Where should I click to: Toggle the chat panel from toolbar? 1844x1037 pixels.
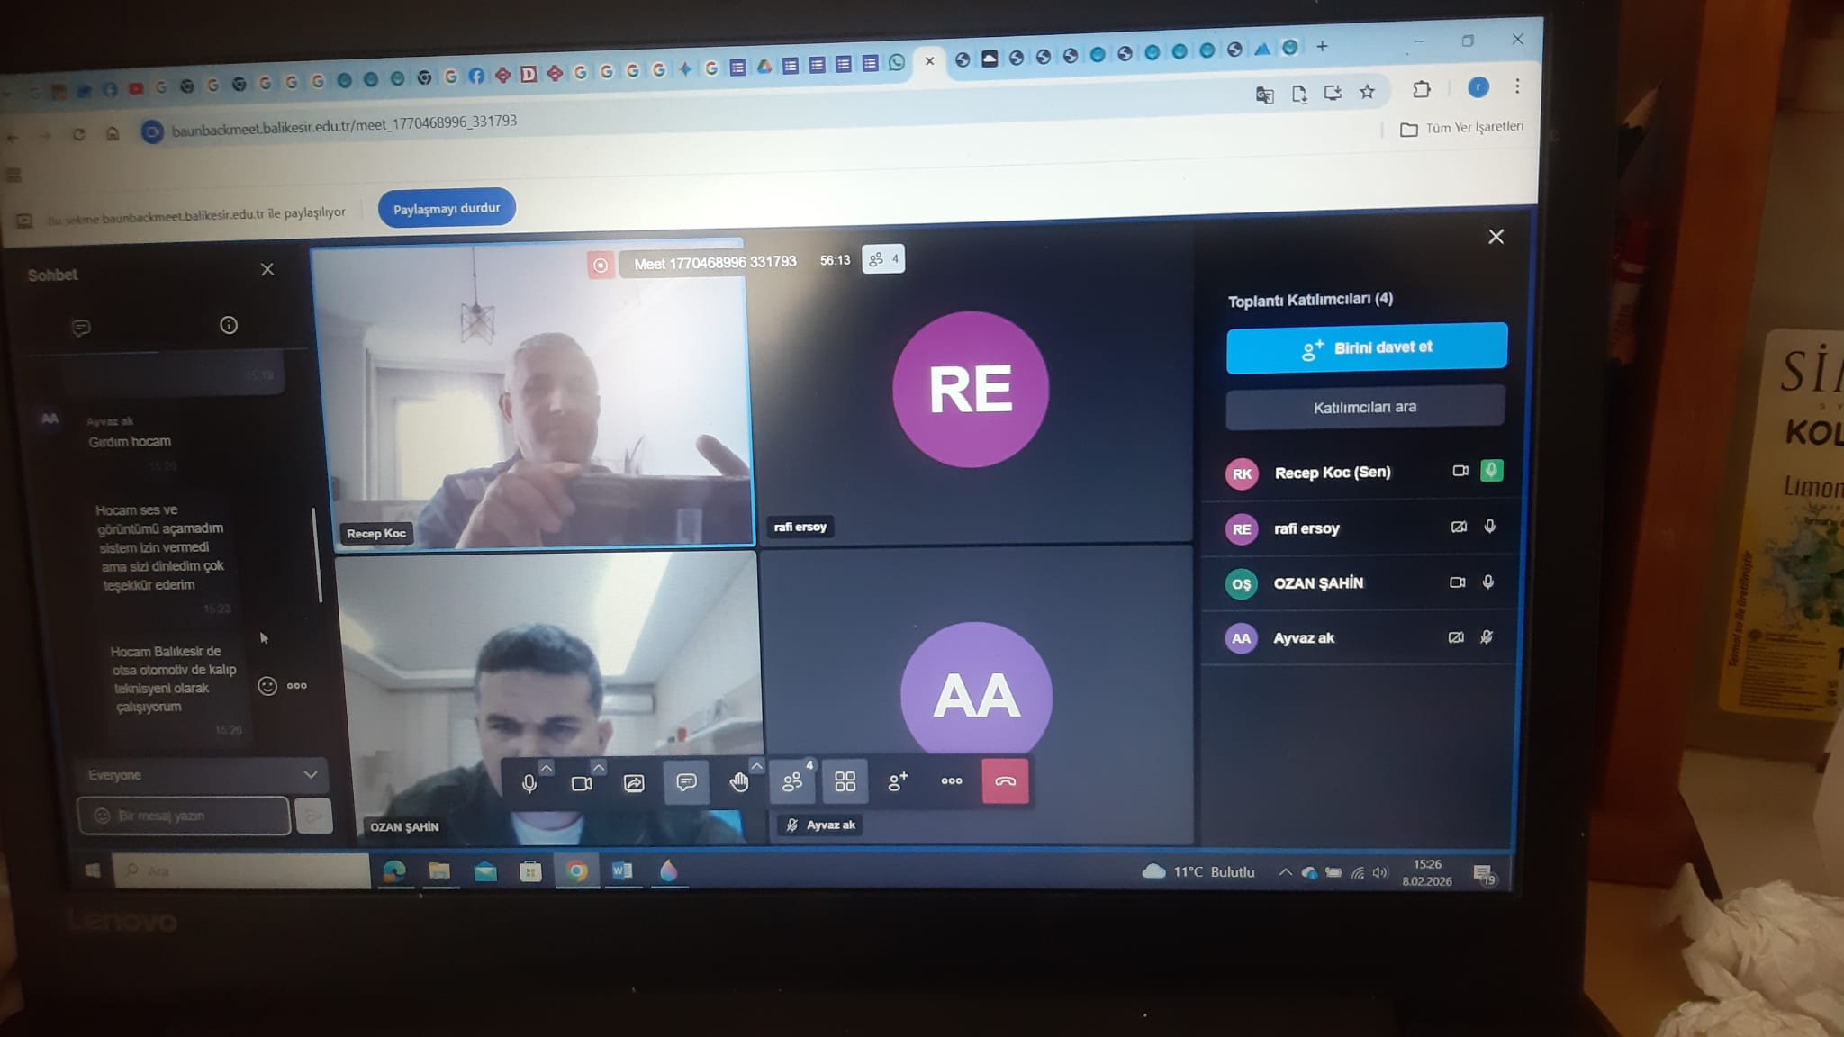coord(686,781)
